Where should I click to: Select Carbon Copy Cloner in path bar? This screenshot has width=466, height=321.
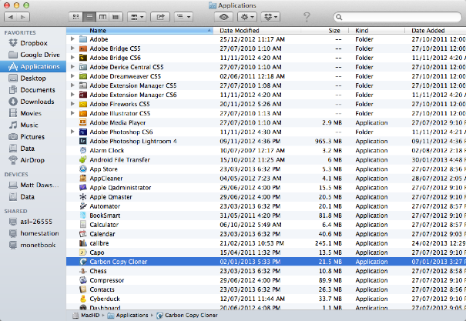pos(187,316)
